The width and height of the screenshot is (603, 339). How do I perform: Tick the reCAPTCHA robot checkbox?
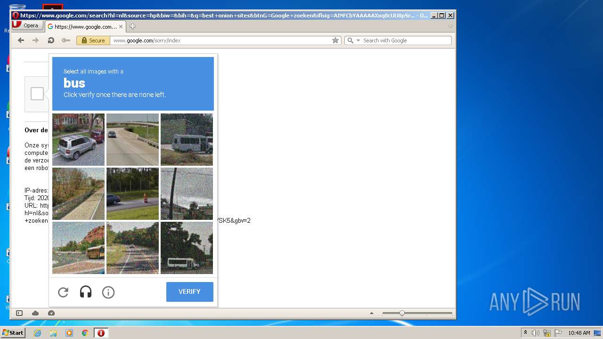point(37,94)
